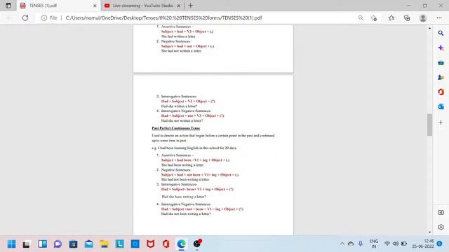Viewport: 449px width, 252px height.
Task: Click the scrollbar down arrow
Action: pyautogui.click(x=429, y=232)
